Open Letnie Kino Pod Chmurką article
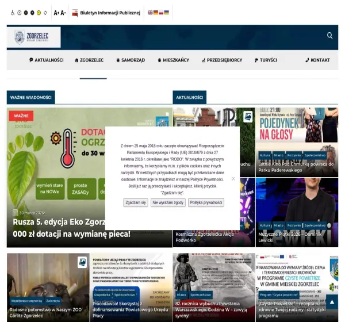Image resolution: width=345 pixels, height=322 pixels. click(296, 167)
